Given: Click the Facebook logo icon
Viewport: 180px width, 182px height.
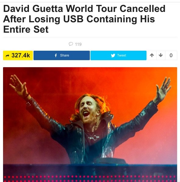Looking at the screenshot, I should tap(56, 55).
